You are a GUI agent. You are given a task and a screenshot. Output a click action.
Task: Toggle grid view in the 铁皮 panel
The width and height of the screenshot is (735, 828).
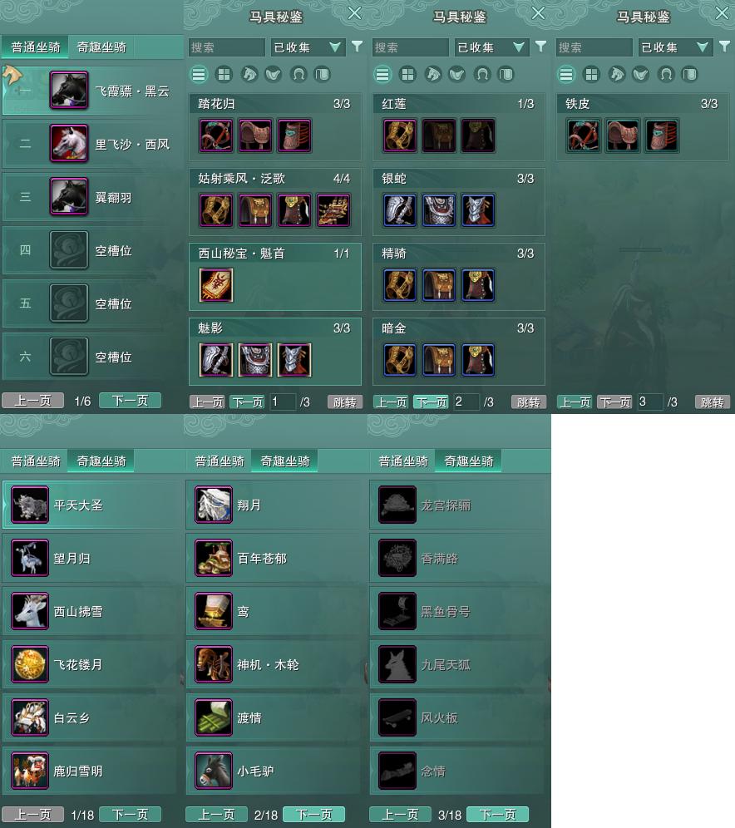591,75
